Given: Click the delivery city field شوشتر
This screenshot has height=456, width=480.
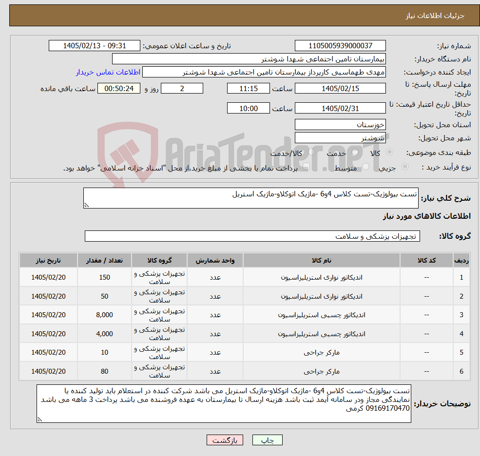Looking at the screenshot, I should click(x=340, y=138).
